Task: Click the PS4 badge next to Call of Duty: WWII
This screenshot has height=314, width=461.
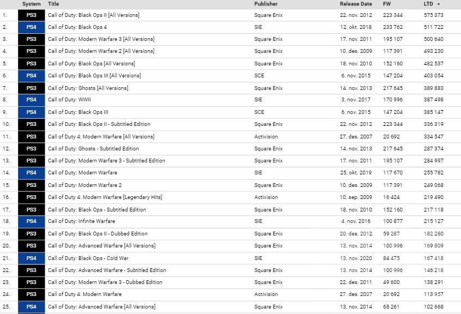Action: click(31, 100)
